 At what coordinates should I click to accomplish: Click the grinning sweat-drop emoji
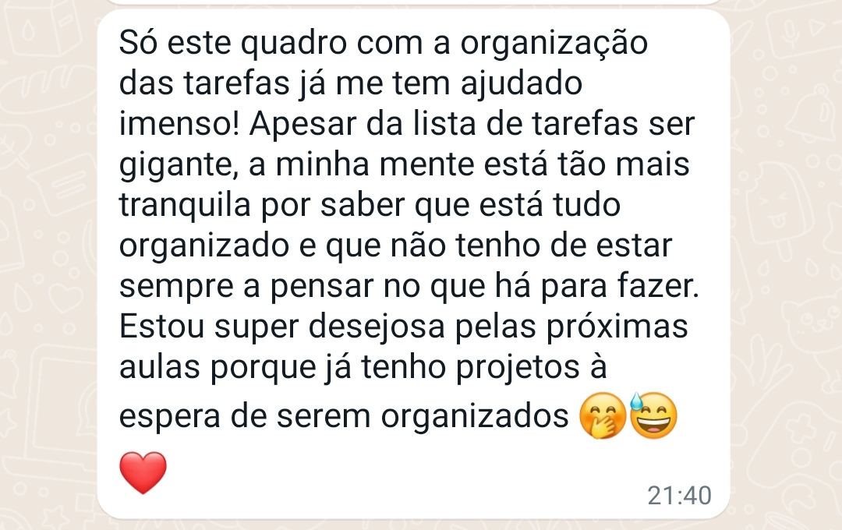(653, 415)
